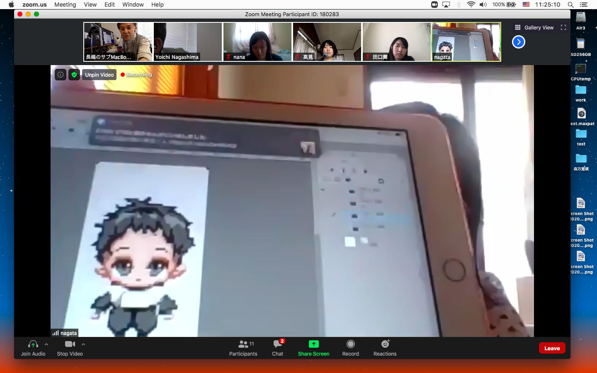
Task: Show next participants with the blue arrow
Action: pos(519,42)
